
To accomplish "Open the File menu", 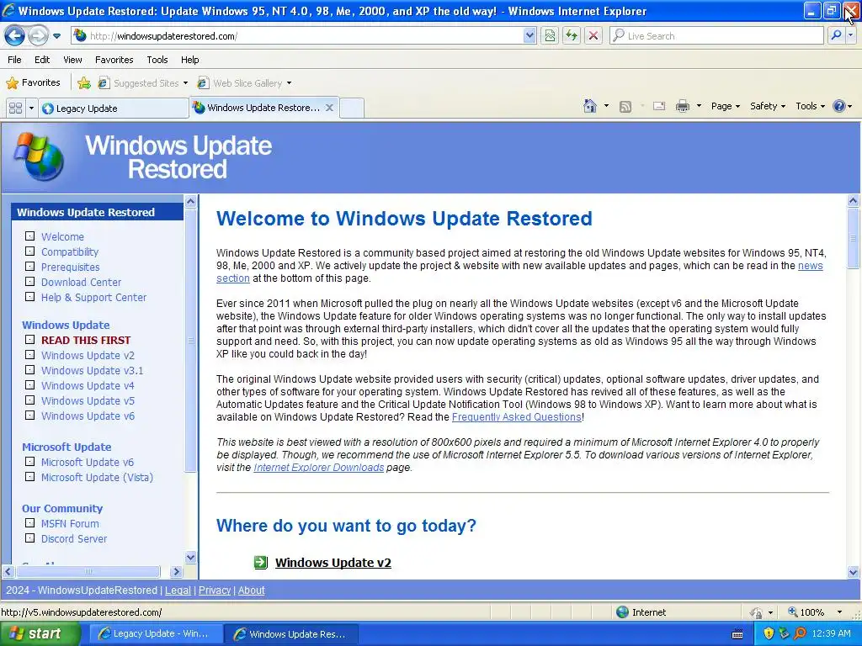I will click(15, 60).
